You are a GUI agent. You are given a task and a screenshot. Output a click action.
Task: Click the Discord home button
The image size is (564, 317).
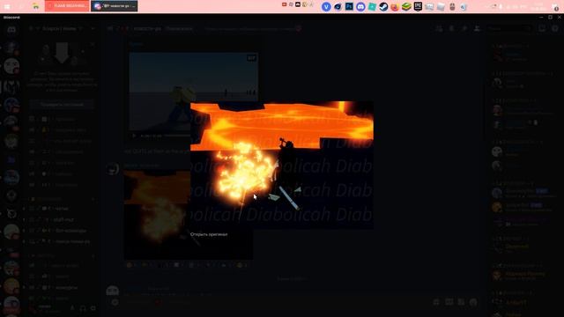pyautogui.click(x=11, y=29)
